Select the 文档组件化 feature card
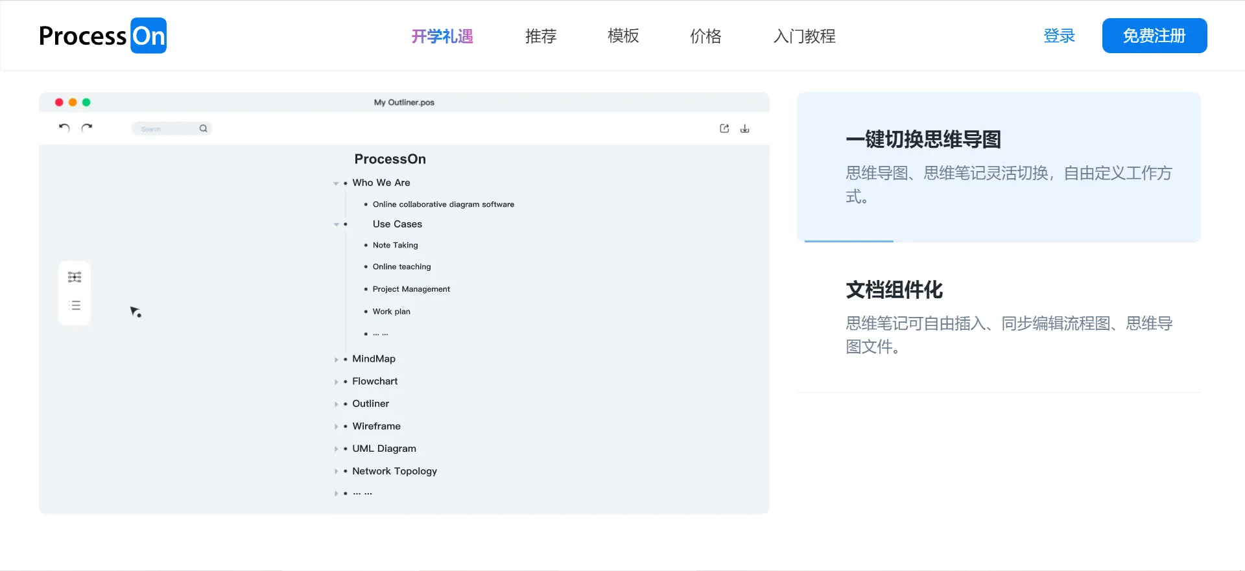Screen dimensions: 1245x571 tap(999, 318)
